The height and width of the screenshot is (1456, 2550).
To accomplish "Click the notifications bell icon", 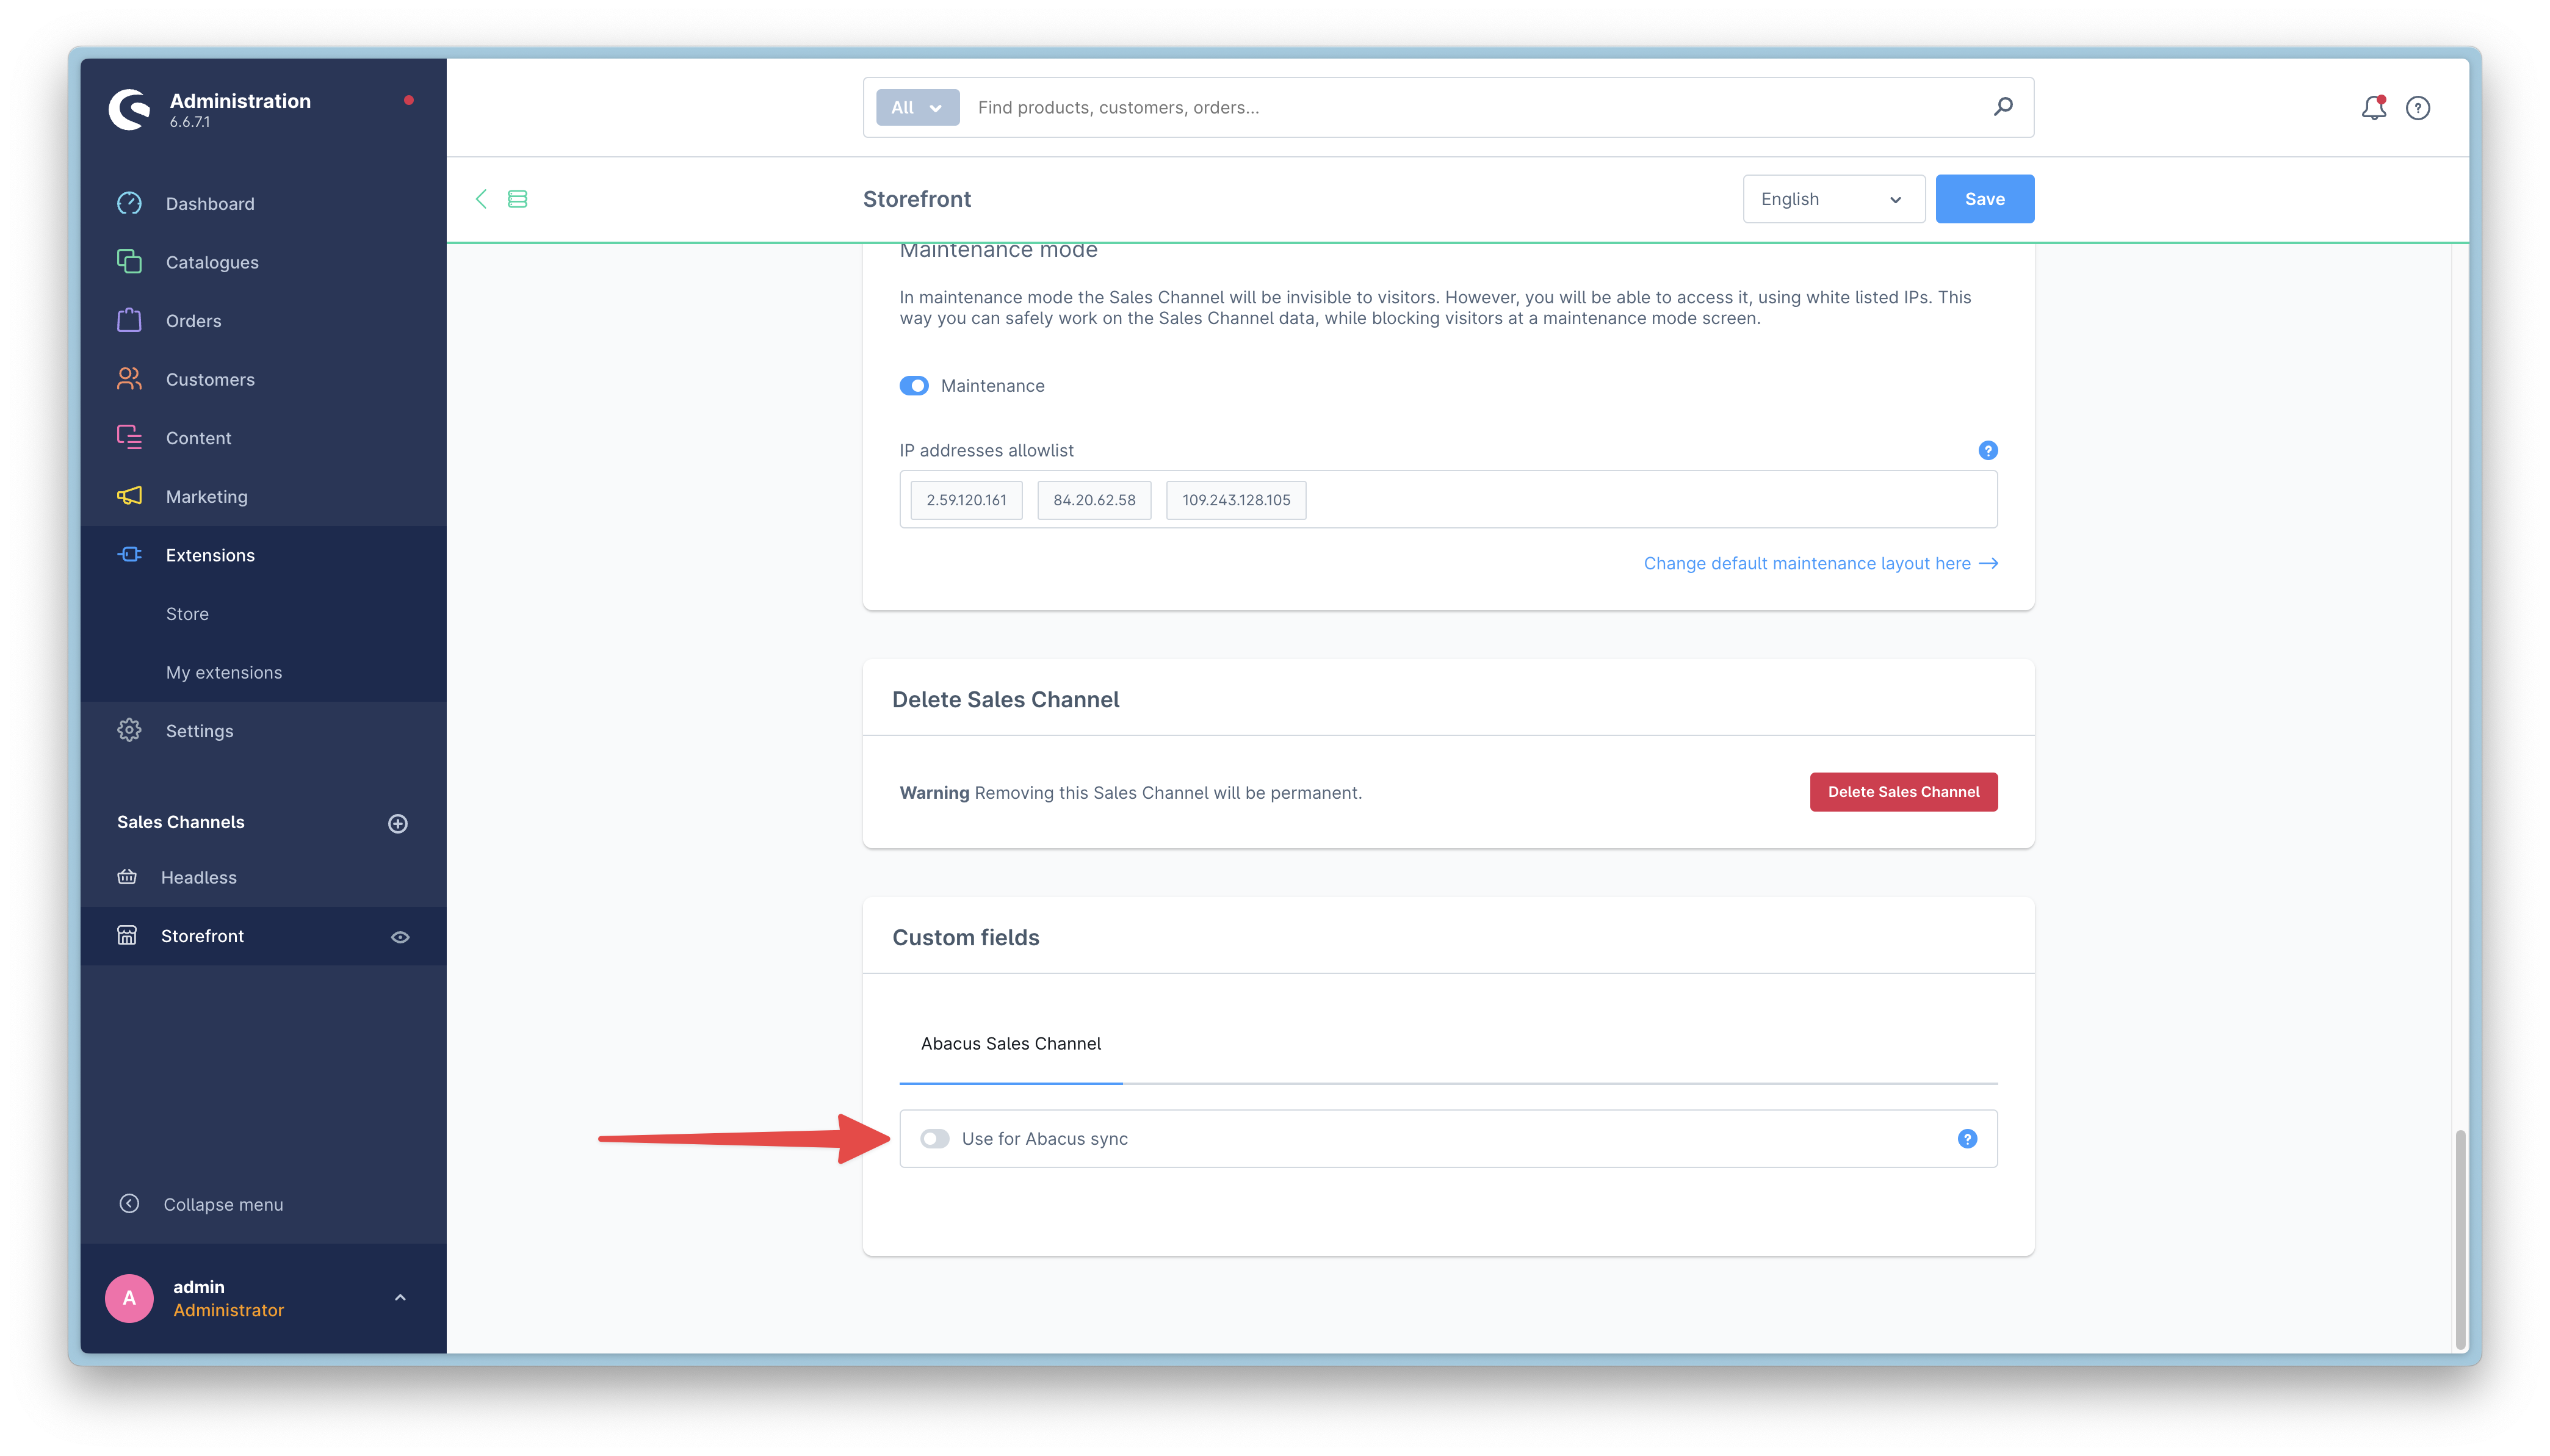I will pyautogui.click(x=2373, y=108).
